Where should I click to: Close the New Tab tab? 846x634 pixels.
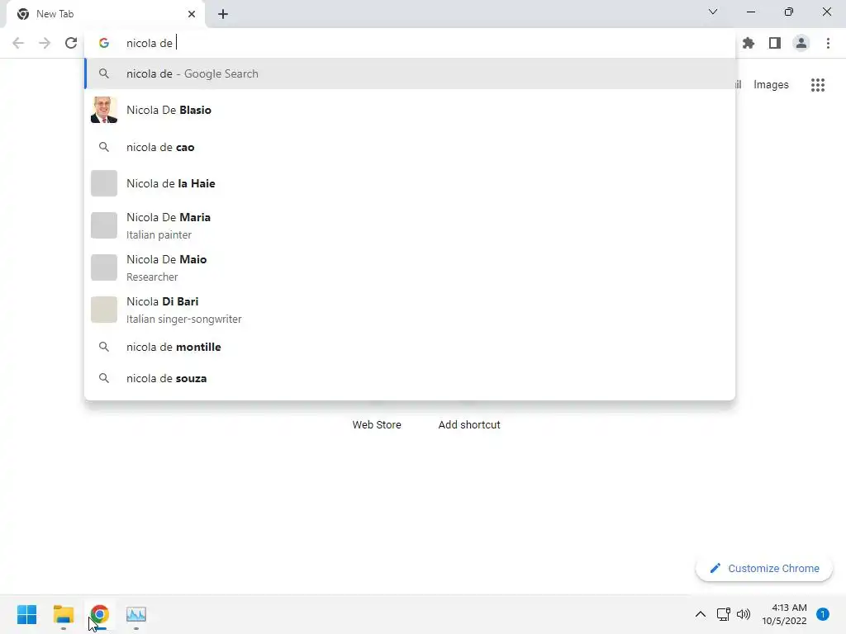pyautogui.click(x=192, y=14)
